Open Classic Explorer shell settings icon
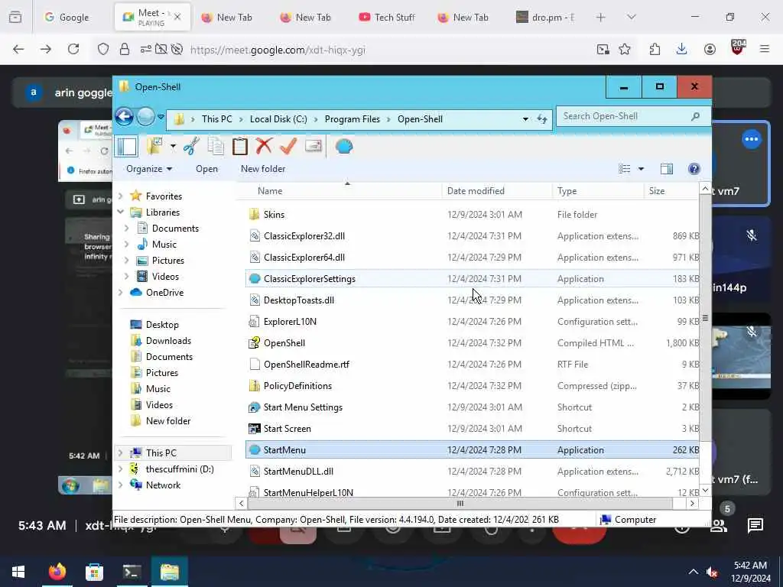This screenshot has height=587, width=783. click(x=344, y=146)
